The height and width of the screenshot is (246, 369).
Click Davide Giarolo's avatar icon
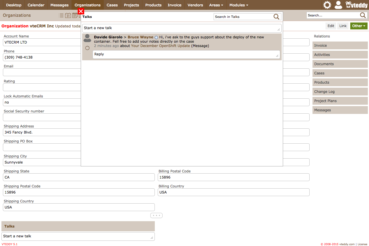coord(87,38)
